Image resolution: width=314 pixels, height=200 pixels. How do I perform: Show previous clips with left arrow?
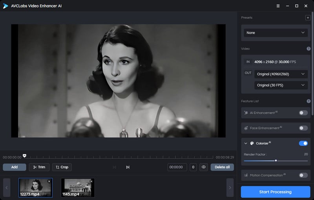point(7,187)
